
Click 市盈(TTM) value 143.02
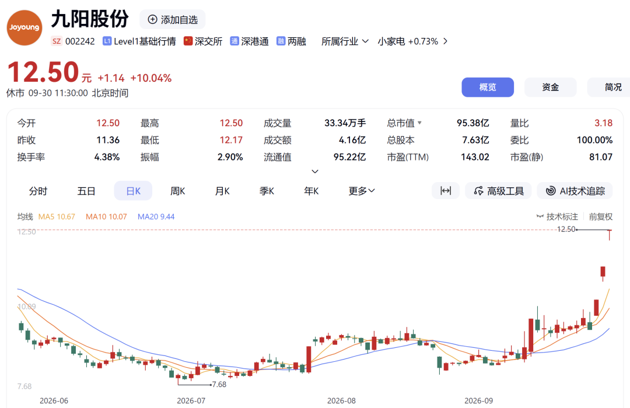tap(475, 157)
